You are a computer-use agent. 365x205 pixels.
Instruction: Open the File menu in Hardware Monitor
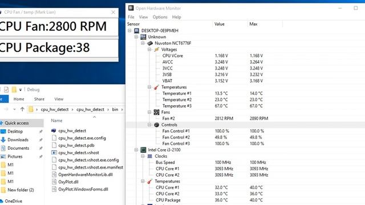131,17
